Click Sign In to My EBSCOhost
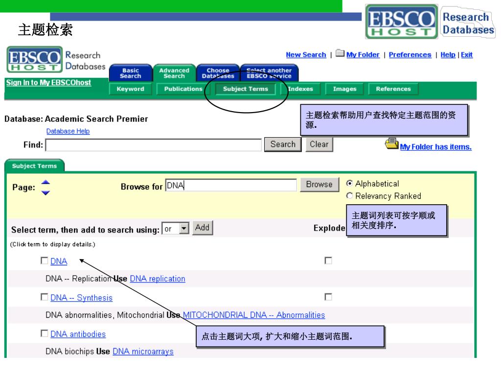This screenshot has width=501, height=376. click(x=48, y=82)
